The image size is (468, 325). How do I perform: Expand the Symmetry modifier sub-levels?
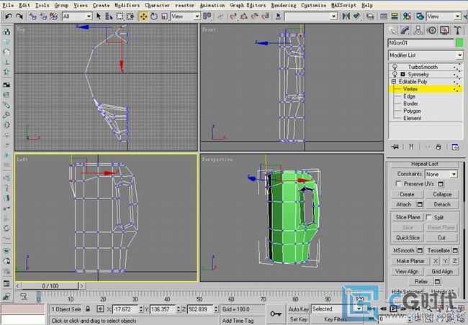pyautogui.click(x=402, y=74)
